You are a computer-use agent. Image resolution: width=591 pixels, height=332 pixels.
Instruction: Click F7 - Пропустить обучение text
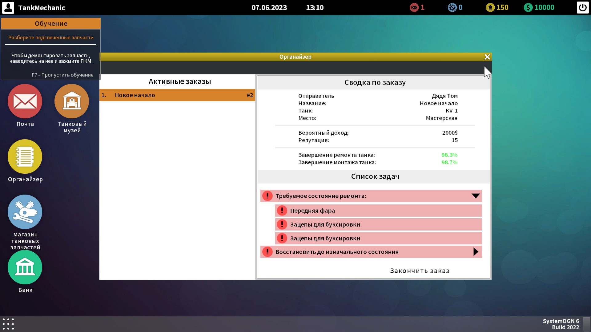(63, 75)
